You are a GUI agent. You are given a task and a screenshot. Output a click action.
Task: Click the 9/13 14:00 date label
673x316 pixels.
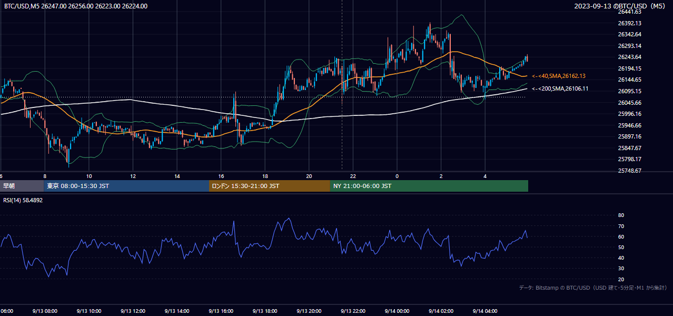point(177,311)
